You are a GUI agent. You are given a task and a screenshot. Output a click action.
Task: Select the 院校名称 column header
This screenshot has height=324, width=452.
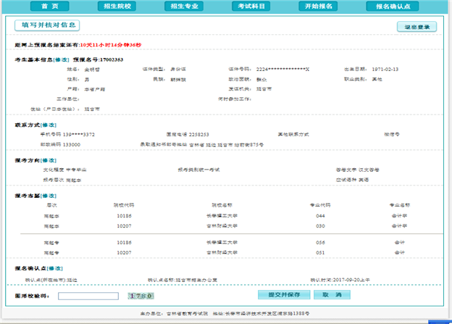[x=222, y=205]
